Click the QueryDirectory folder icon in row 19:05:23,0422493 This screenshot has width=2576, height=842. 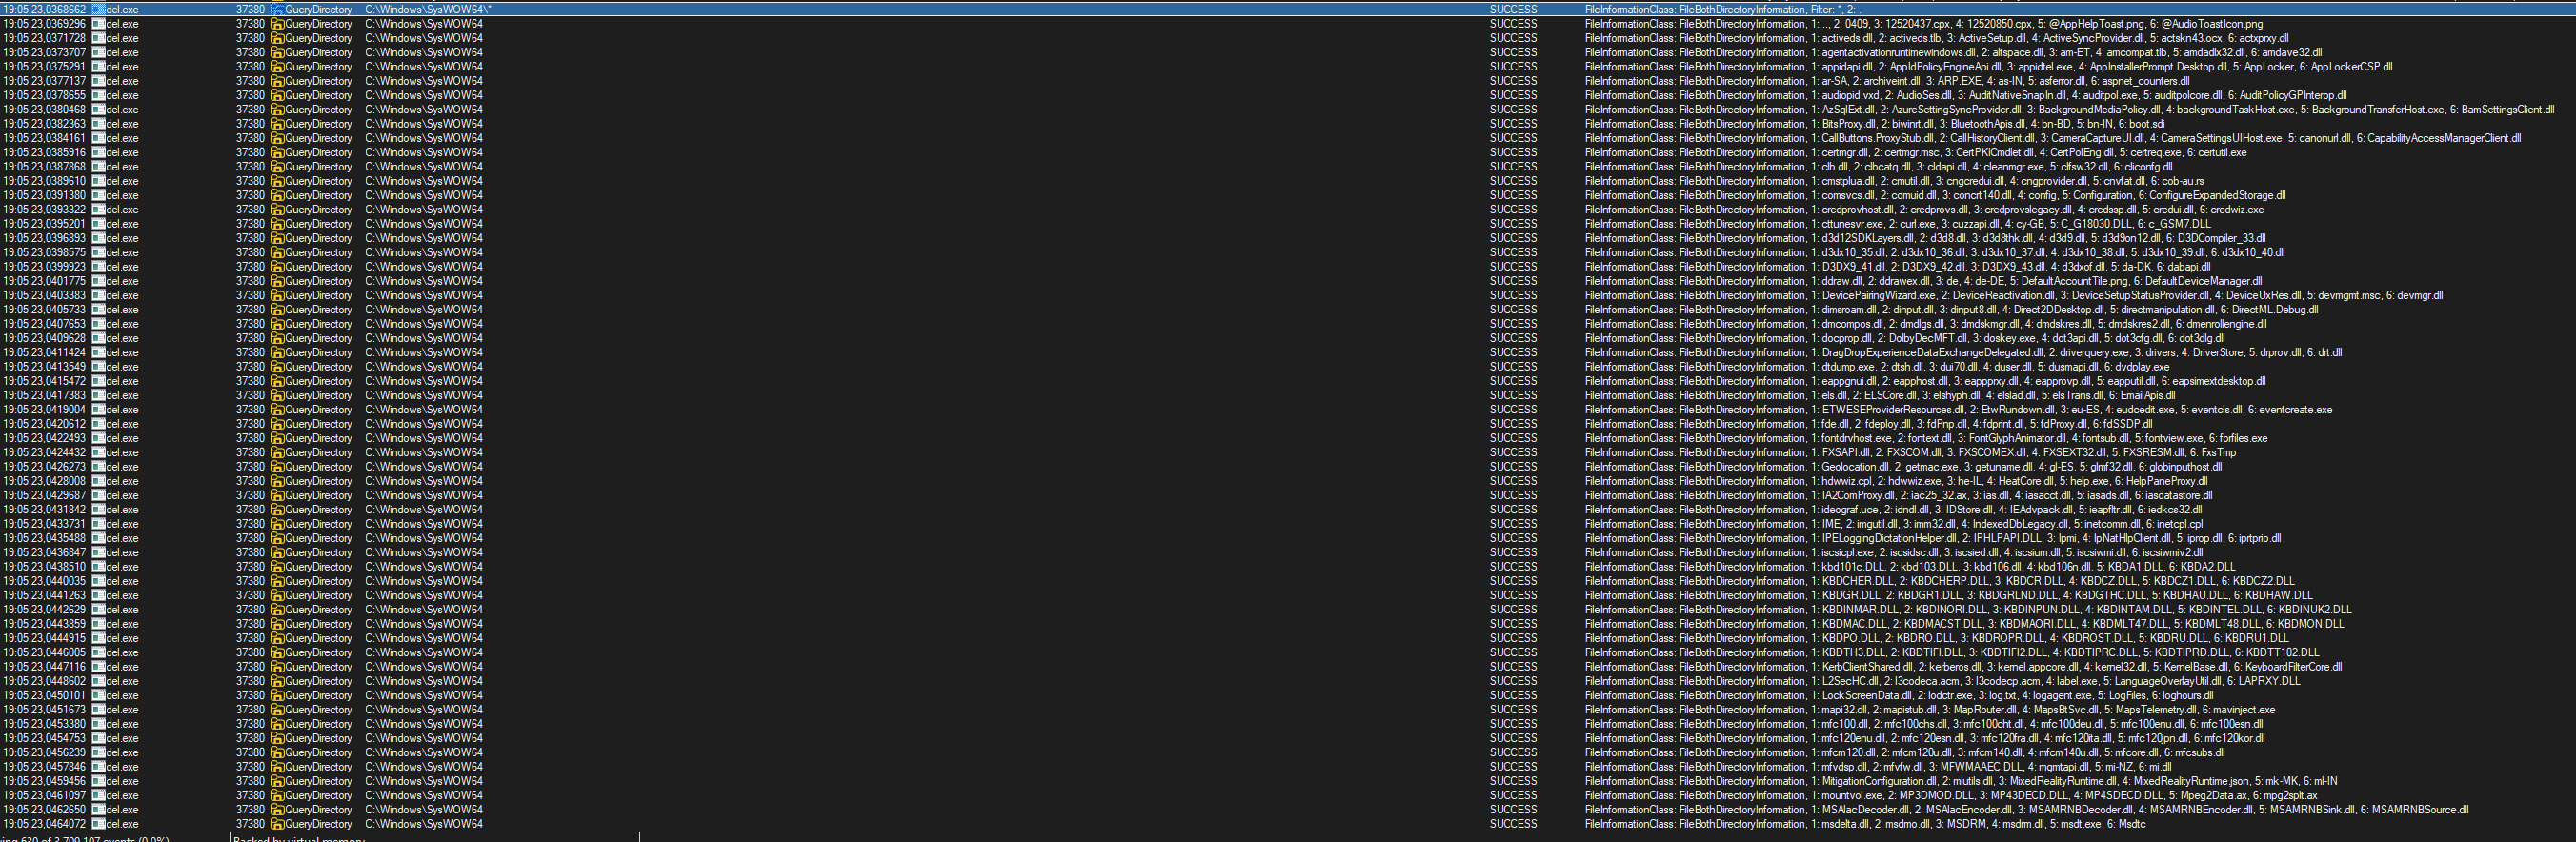click(277, 438)
